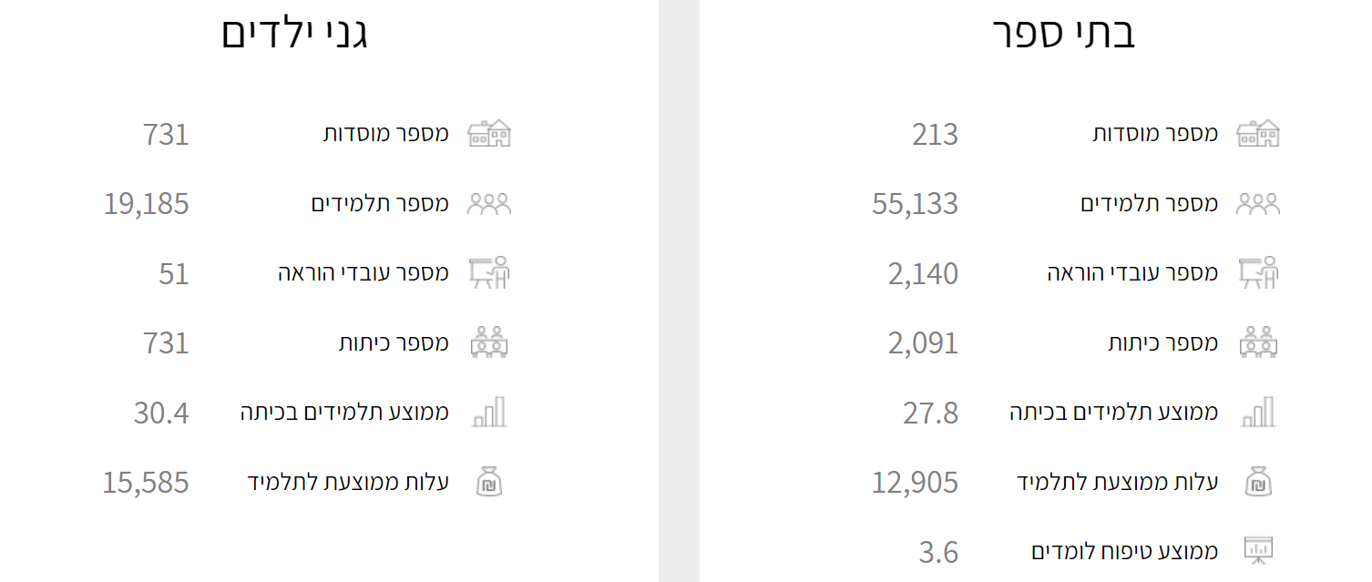Click the kindergartens bar chart icon

click(x=489, y=413)
